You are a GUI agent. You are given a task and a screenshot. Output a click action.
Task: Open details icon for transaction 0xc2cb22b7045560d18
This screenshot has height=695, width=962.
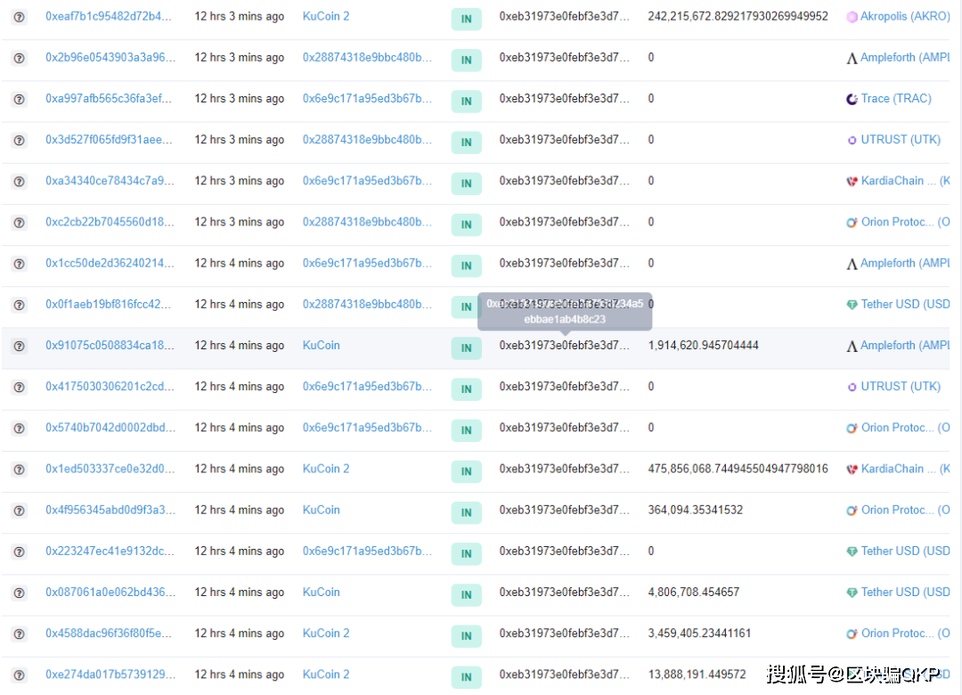coord(19,223)
